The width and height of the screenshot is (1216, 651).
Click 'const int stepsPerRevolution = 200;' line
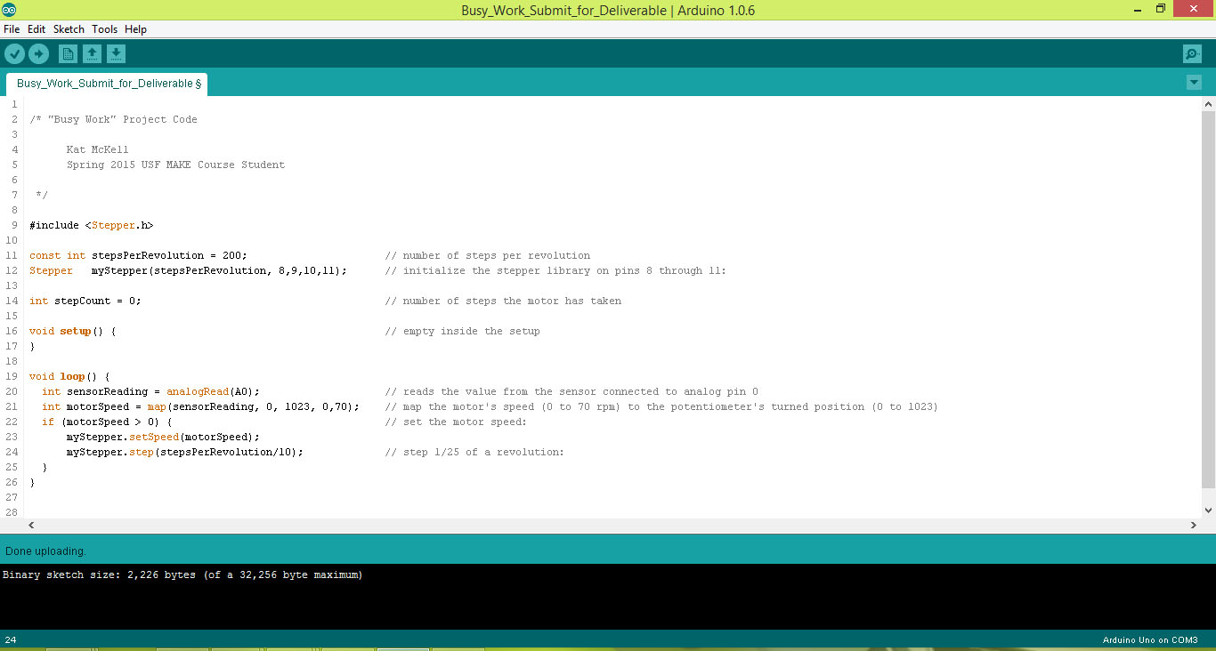[x=138, y=255]
